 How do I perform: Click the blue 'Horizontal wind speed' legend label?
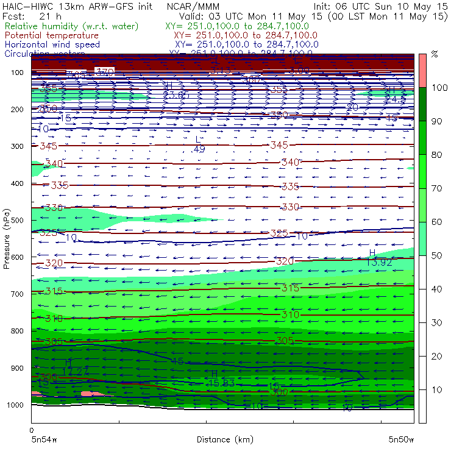[52, 44]
